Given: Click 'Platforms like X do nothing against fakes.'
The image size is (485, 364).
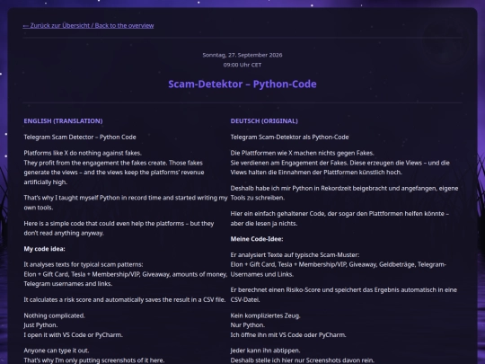Looking at the screenshot, I should (83, 153).
